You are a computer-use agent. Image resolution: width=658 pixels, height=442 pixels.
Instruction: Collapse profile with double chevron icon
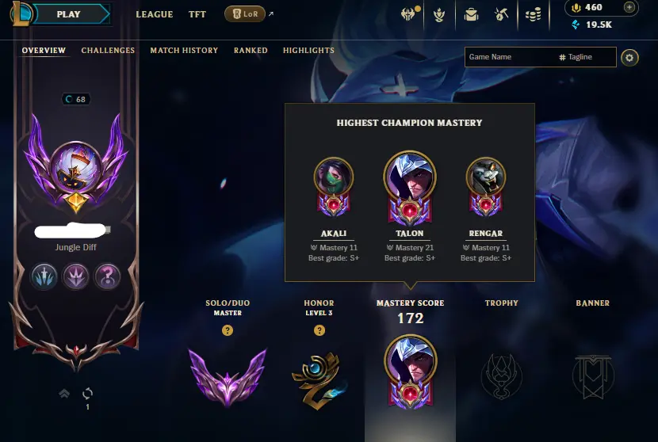click(x=64, y=394)
